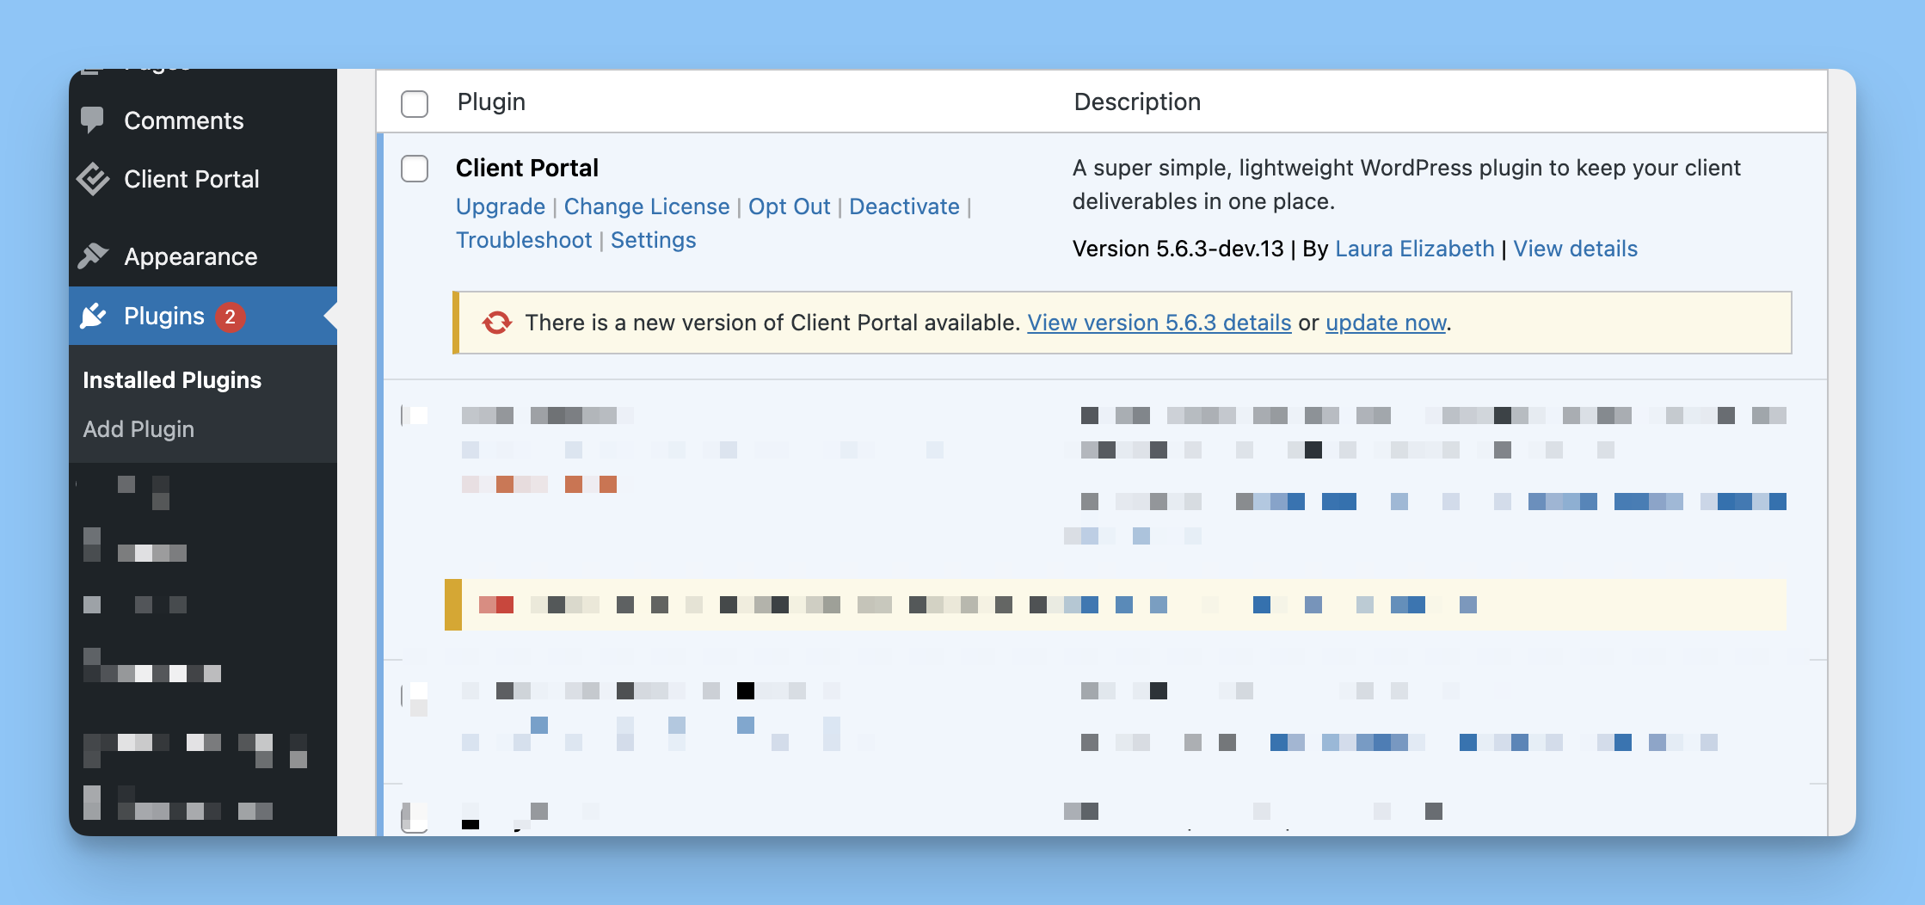Viewport: 1925px width, 905px height.
Task: Click the Description column header
Action: (1137, 102)
